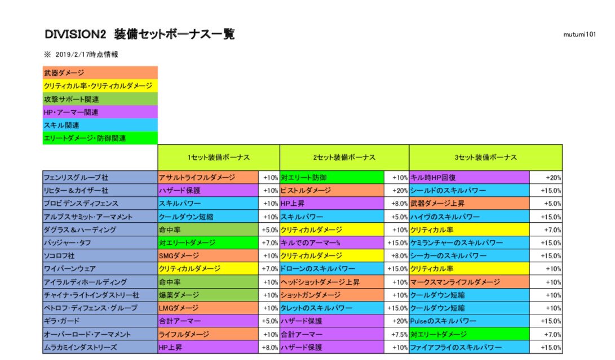Click the cell '爆薬ダメージ'
615x360 pixels.
[x=208, y=295]
